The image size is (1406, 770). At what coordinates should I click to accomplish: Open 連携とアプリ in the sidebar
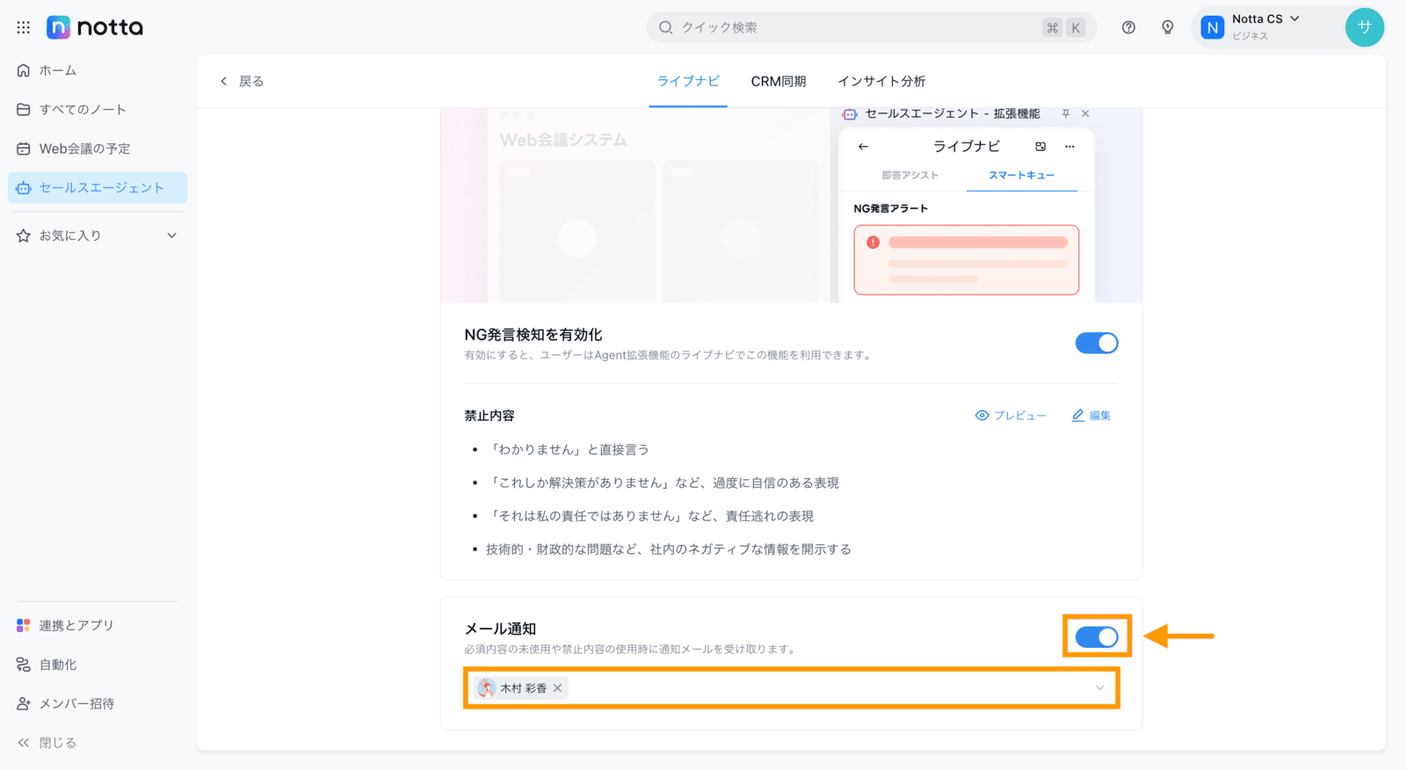97,625
